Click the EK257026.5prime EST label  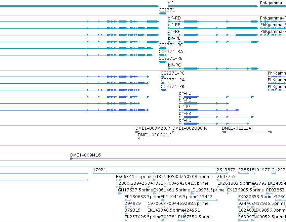click(143, 217)
